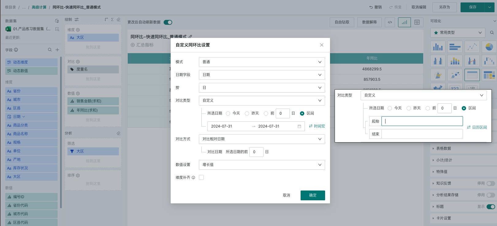Select the horizontal bar chart type
This screenshot has width=497, height=226.
(455, 47)
